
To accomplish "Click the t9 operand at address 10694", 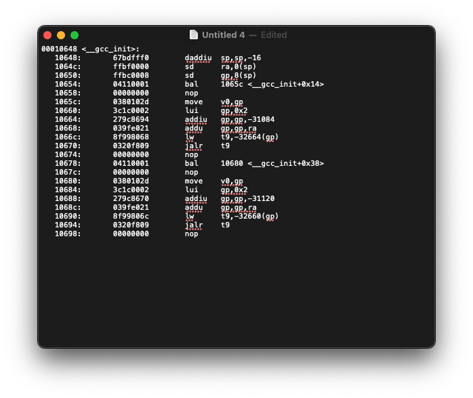I will 225,225.
